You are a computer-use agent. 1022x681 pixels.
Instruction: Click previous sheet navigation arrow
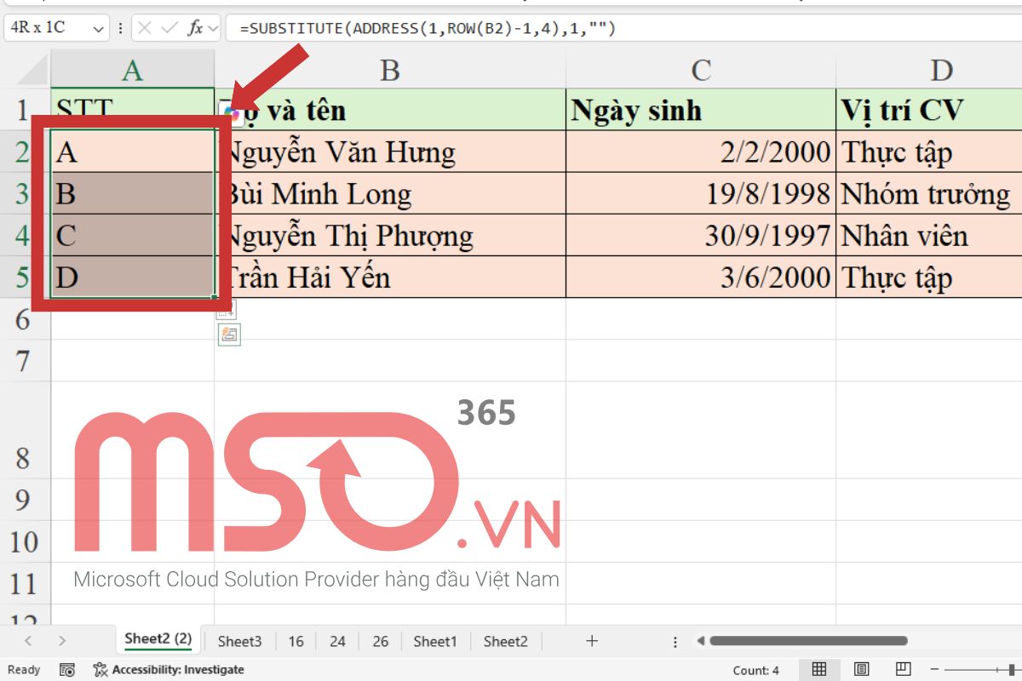pos(28,641)
